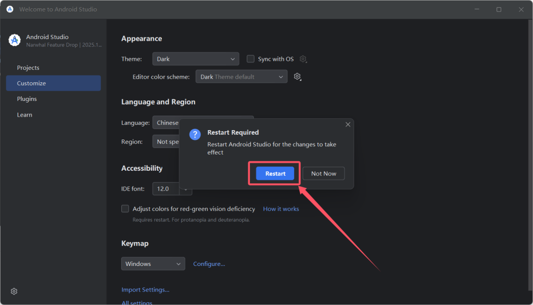Minimize the Welcome to Android Studio window

(477, 9)
